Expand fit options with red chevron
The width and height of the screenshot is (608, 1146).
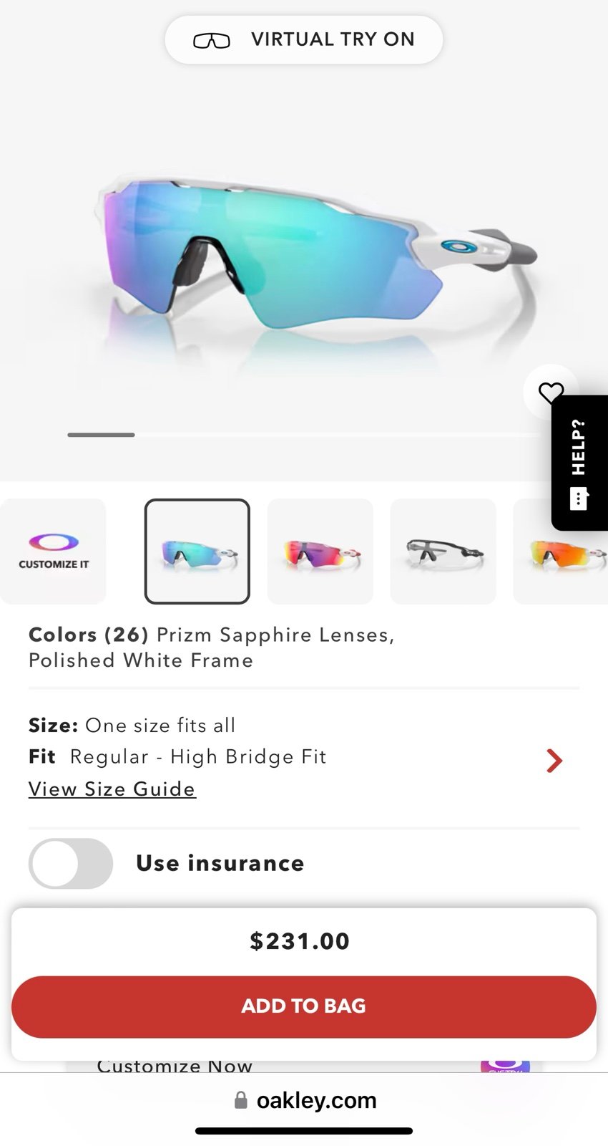click(554, 760)
